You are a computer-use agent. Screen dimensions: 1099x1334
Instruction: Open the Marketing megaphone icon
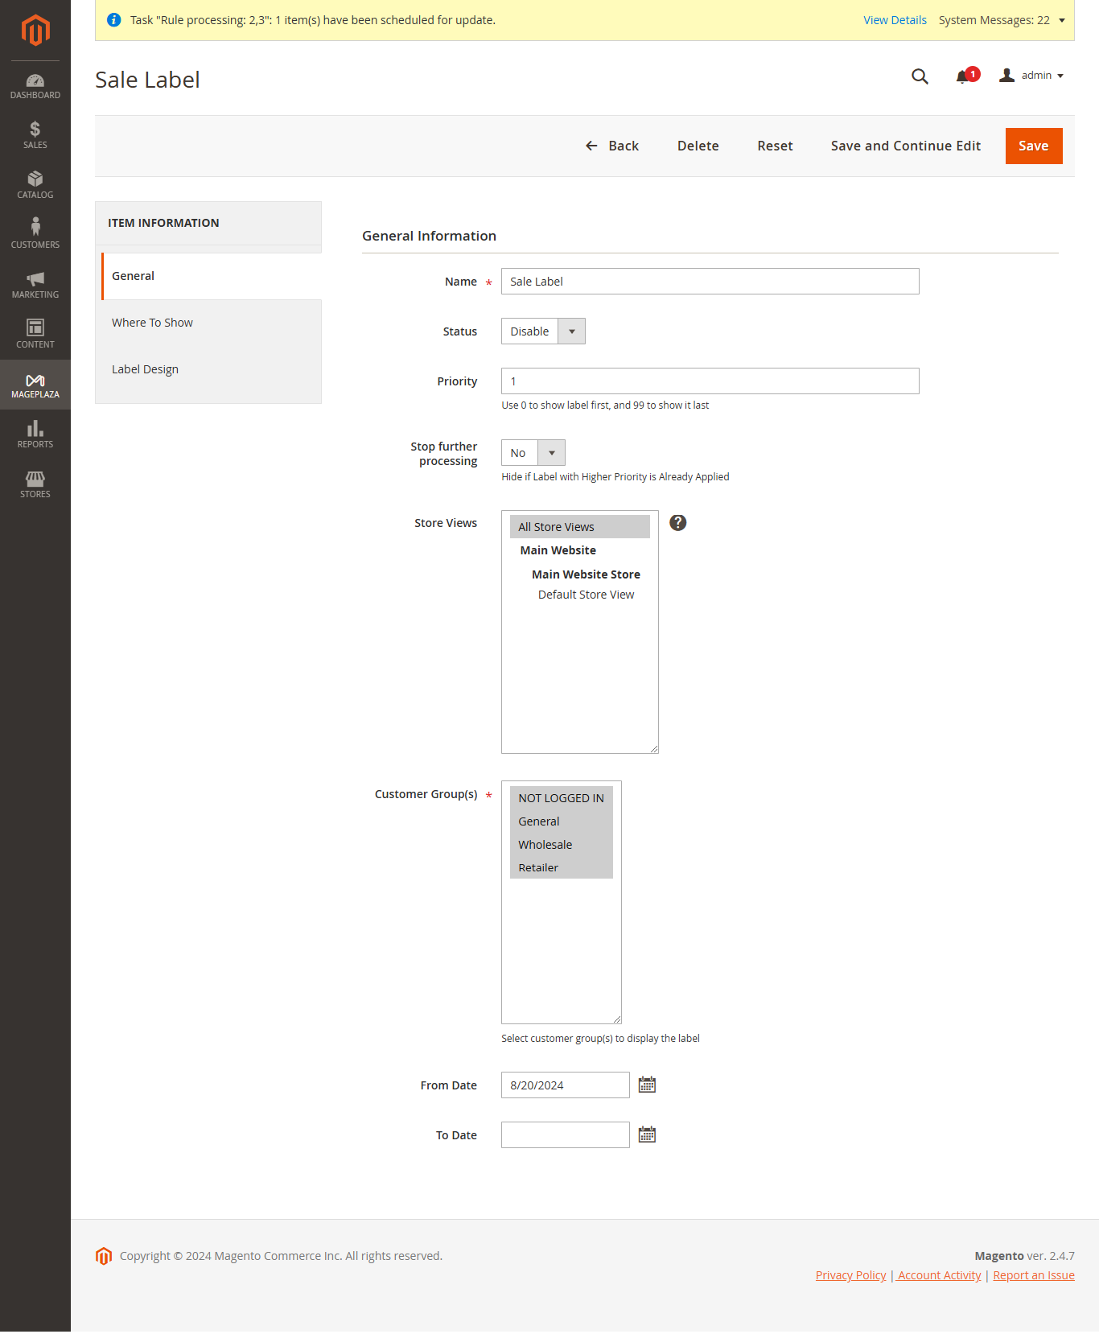[x=35, y=284]
